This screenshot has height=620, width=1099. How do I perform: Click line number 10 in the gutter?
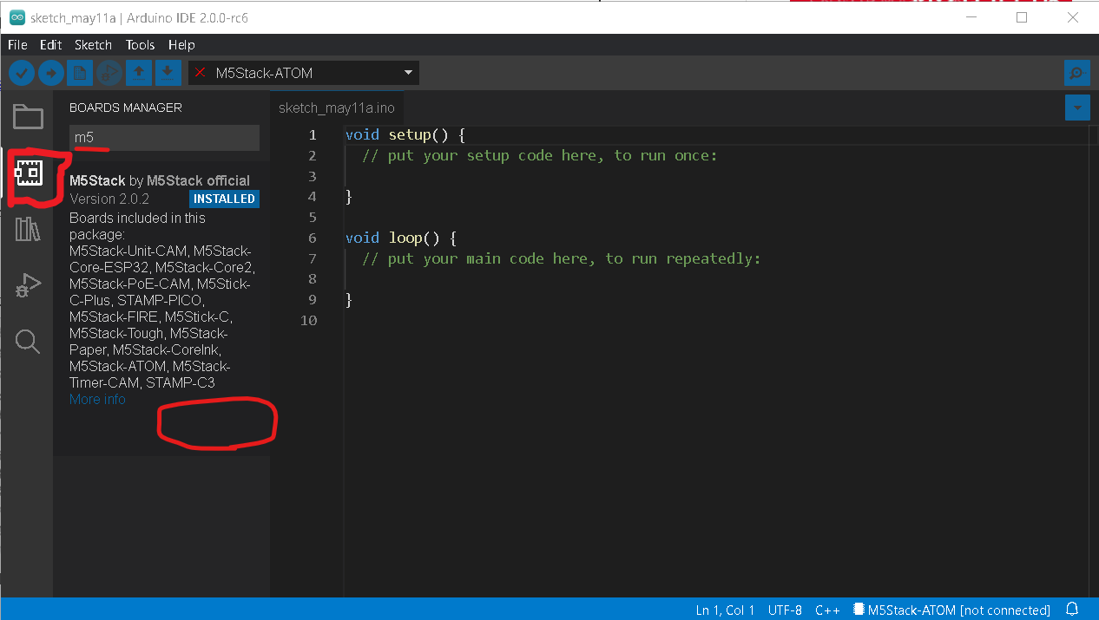coord(308,320)
